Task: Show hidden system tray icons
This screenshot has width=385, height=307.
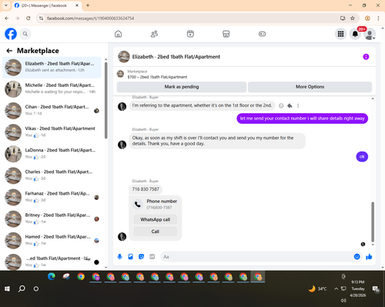Action: (336, 289)
